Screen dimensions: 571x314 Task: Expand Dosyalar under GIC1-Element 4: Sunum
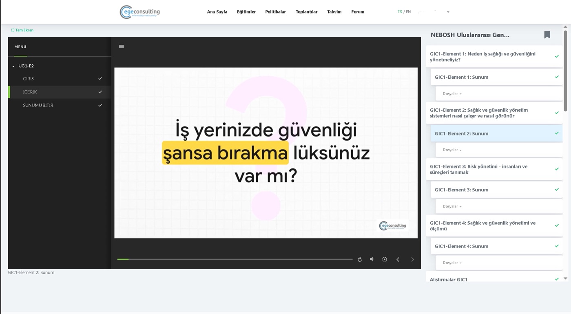452,263
